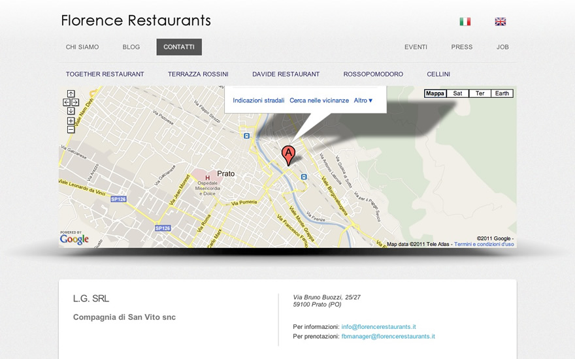The image size is (575, 359).
Task: Click the hospital H icon on map
Action: 208,178
